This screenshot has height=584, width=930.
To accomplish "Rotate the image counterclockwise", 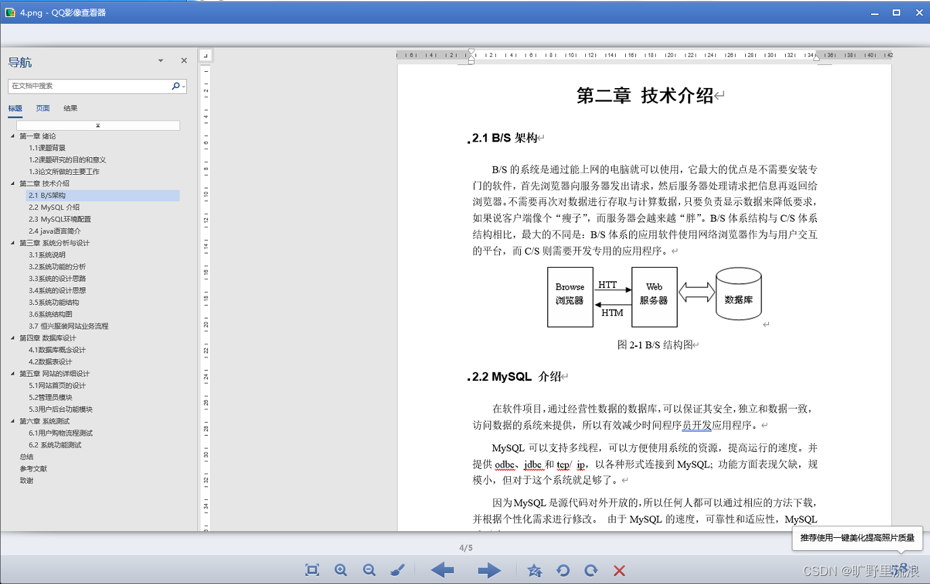I will coord(563,570).
